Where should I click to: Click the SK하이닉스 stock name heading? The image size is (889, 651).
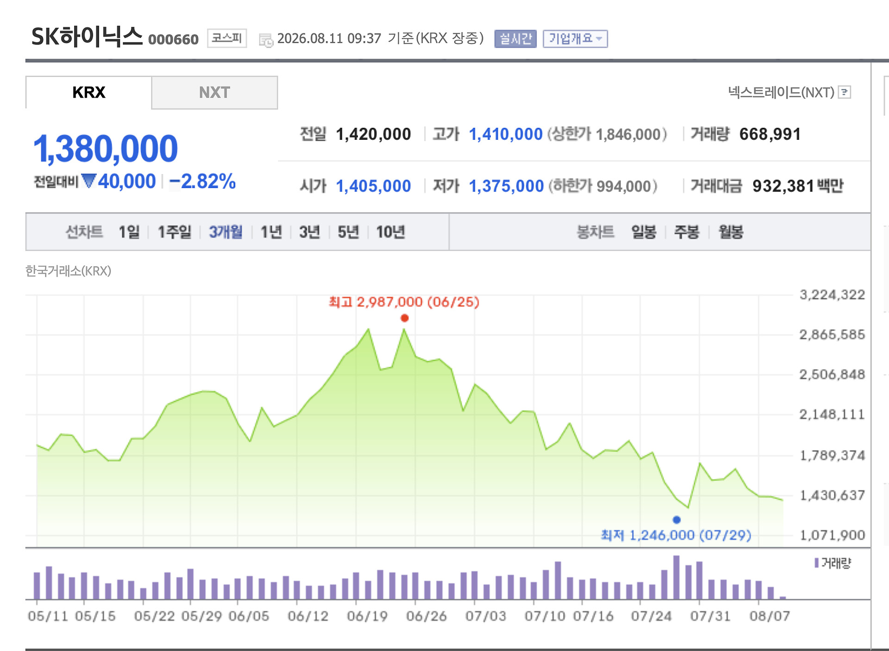click(87, 37)
